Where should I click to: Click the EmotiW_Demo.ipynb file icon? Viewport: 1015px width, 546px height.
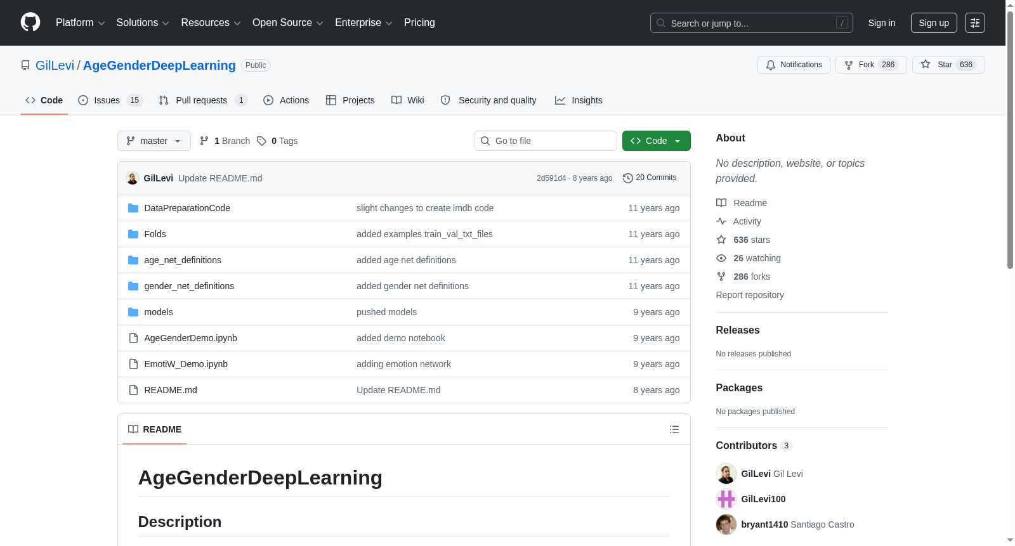coord(133,364)
